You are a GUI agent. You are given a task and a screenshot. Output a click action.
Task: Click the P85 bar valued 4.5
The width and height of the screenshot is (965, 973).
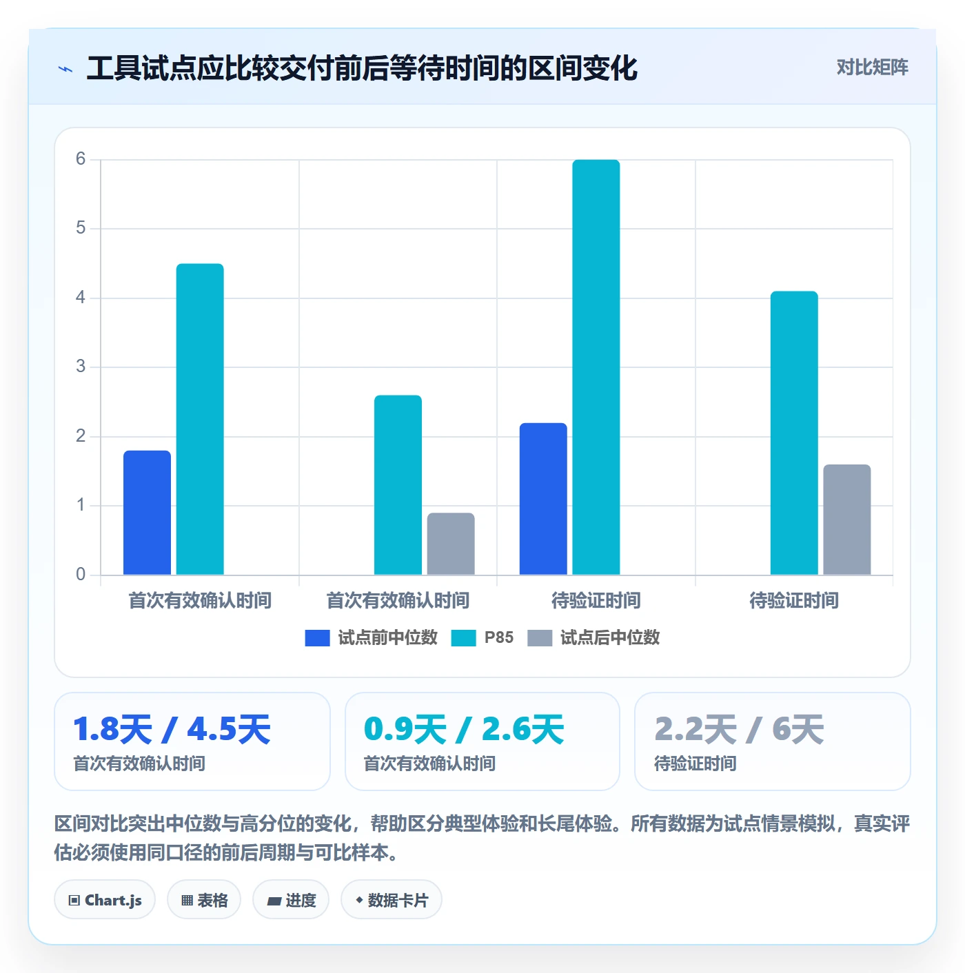[200, 419]
